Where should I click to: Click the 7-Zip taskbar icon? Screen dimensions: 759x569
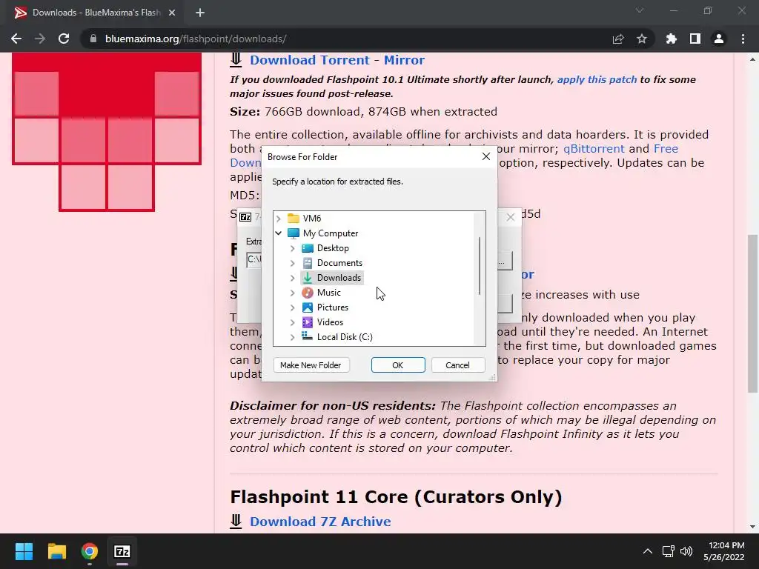[x=122, y=551]
